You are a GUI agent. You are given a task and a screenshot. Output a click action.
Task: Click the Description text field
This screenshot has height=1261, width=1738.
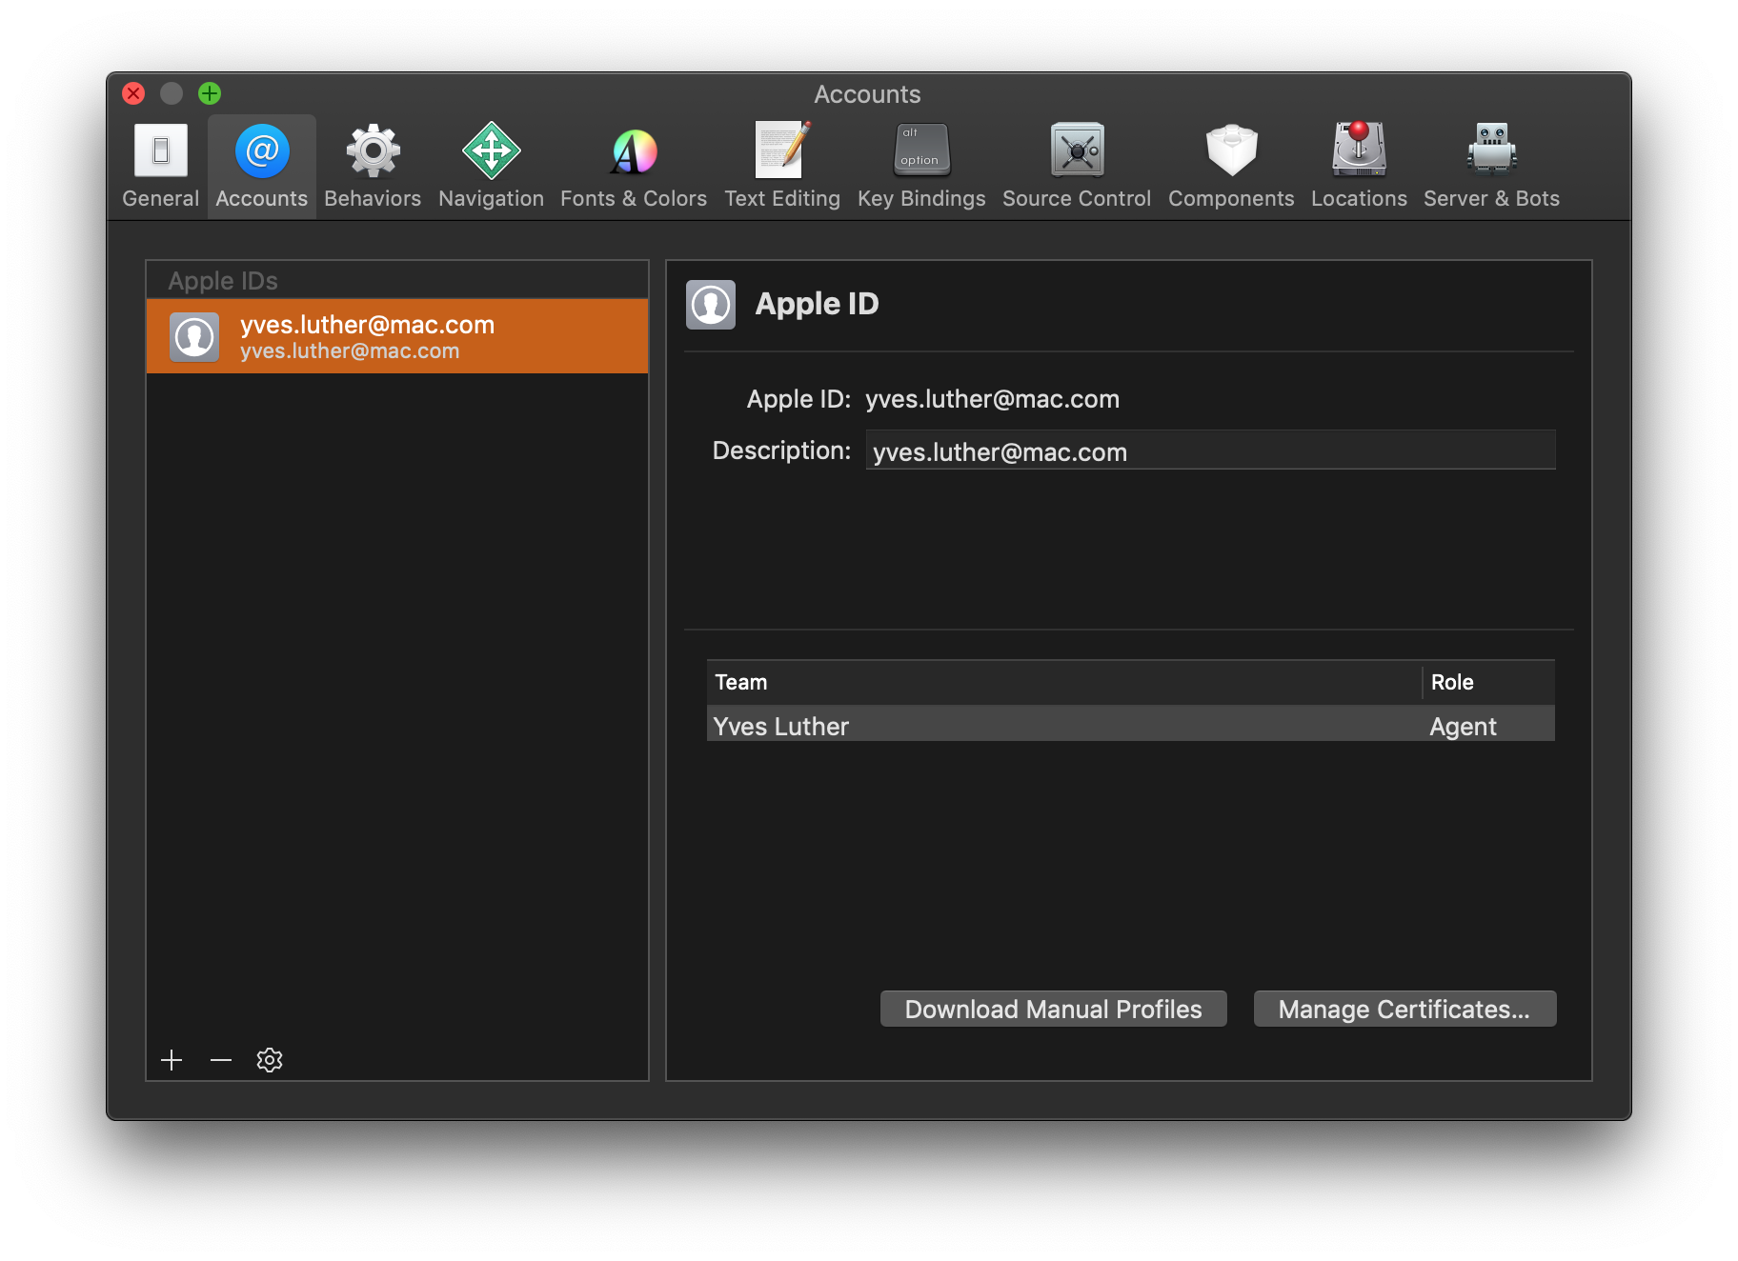coord(1210,450)
